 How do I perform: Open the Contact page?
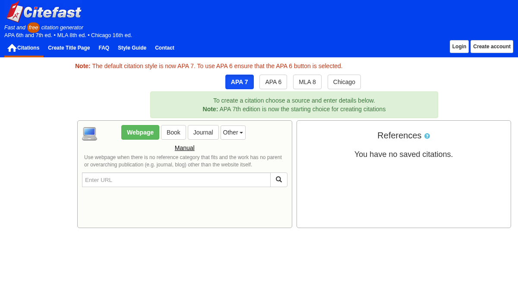[164, 48]
